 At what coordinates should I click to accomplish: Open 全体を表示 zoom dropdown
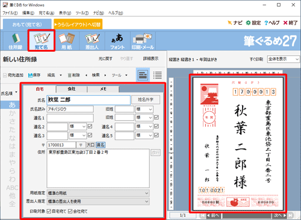(284, 59)
